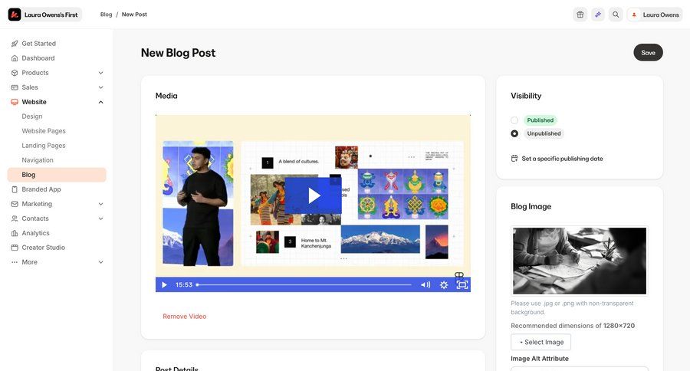The height and width of the screenshot is (371, 690).
Task: Open the Laura Owens account menu
Action: (x=655, y=15)
